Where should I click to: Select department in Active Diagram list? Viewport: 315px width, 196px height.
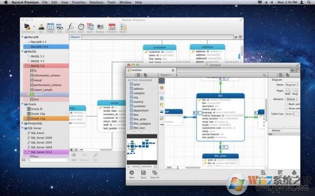(141, 110)
